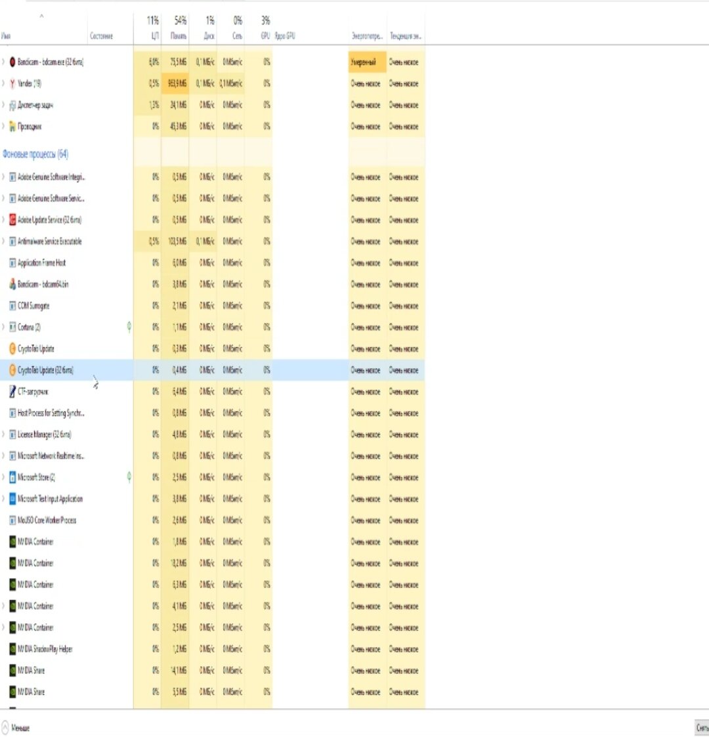Click the Application Frame Host icon
Viewport: 709px width, 737px height.
pos(12,263)
